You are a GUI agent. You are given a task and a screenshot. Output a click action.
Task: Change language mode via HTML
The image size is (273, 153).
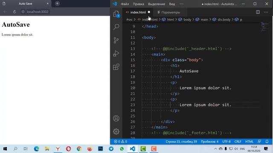pyautogui.click(x=249, y=142)
